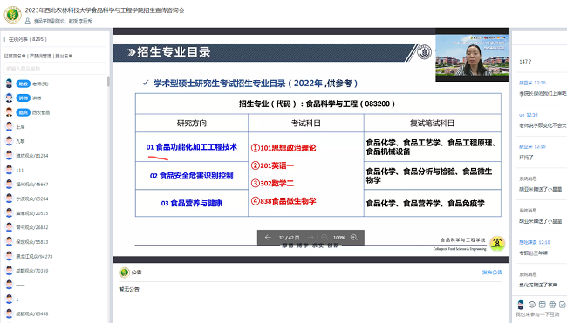Click the 发布公告 publish announcement link
Screen dimensions: 567x323
(x=492, y=273)
